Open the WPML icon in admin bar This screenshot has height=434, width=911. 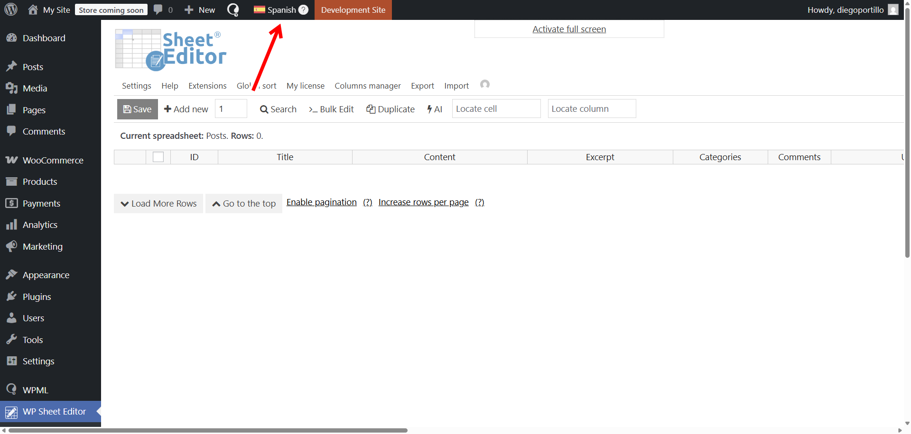pos(233,9)
